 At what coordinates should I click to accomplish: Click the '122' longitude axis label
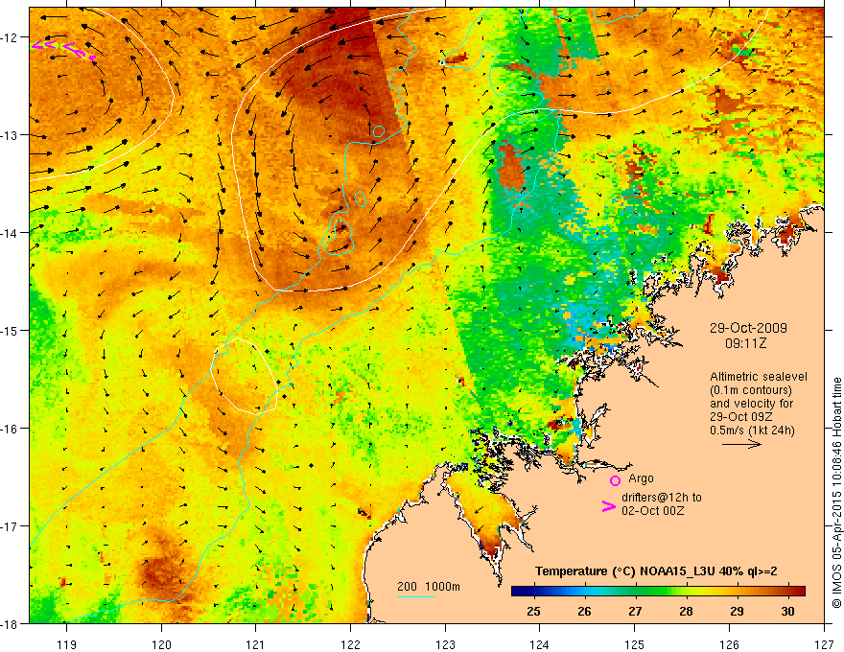tap(350, 644)
